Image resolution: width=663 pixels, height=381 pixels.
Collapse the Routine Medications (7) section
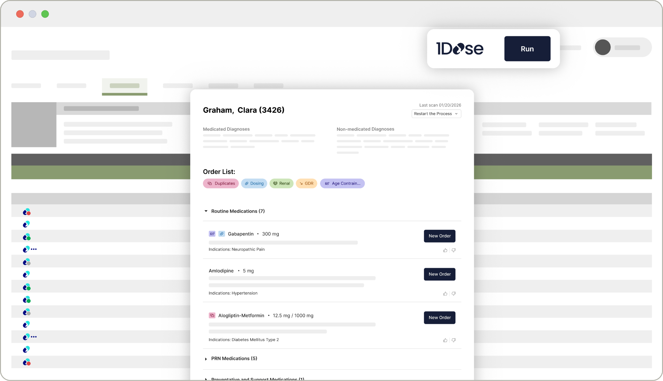coord(206,211)
